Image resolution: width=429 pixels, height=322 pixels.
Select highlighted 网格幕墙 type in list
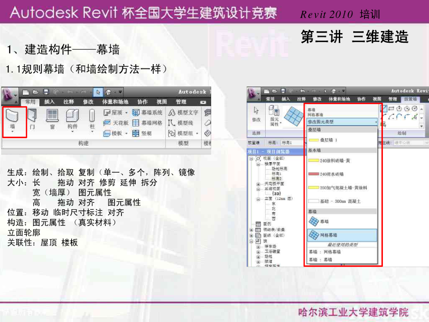342,235
